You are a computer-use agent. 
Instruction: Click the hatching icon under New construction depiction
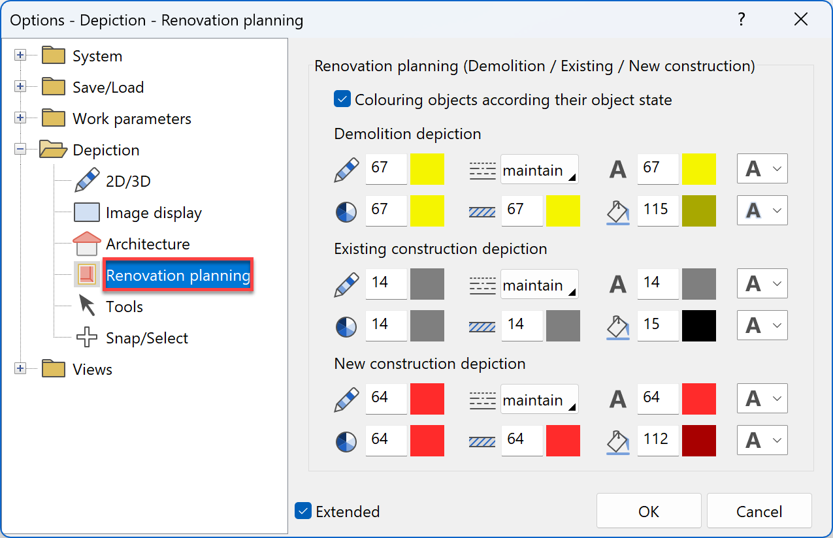(x=482, y=441)
